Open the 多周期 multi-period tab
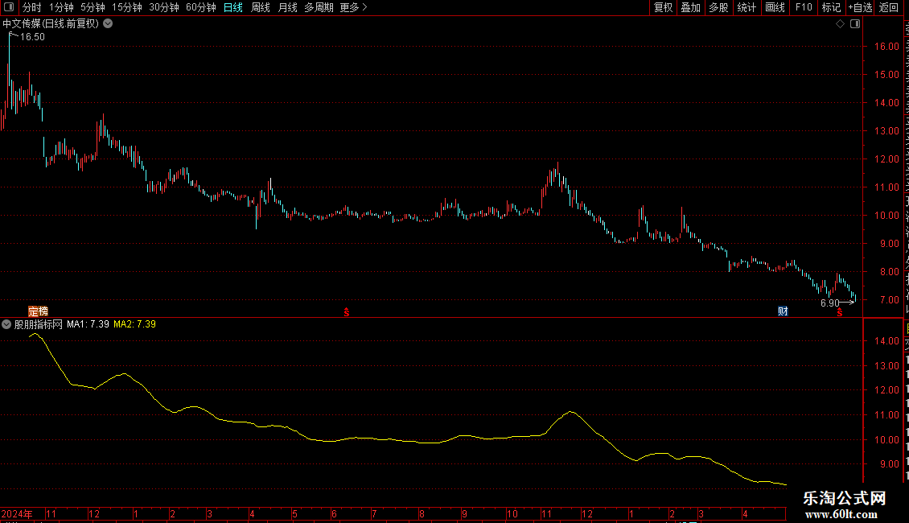Image resolution: width=909 pixels, height=523 pixels. click(319, 7)
